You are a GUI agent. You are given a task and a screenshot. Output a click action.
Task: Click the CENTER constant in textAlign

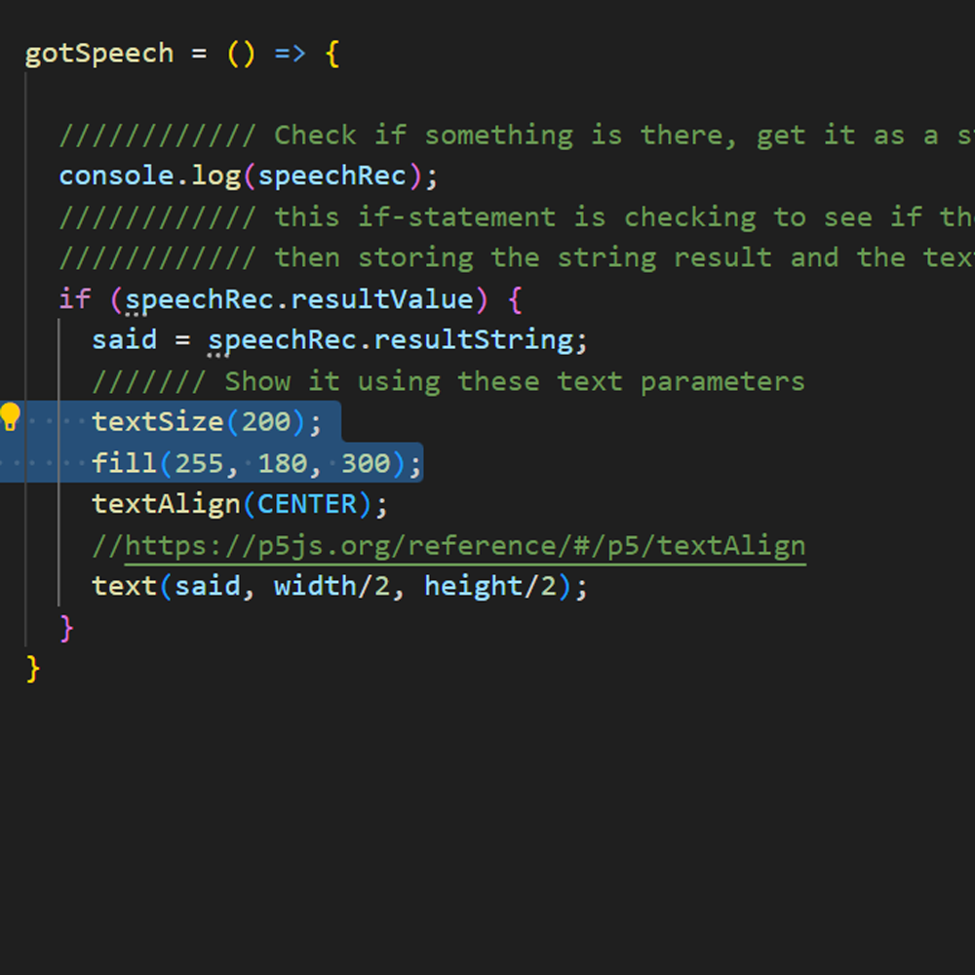pyautogui.click(x=307, y=503)
